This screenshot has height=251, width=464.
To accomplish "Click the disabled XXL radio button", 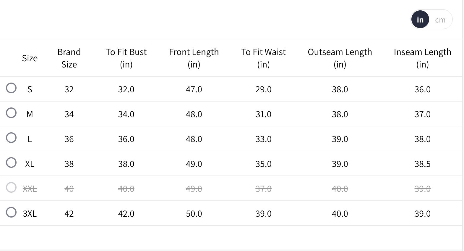I will pos(11,187).
